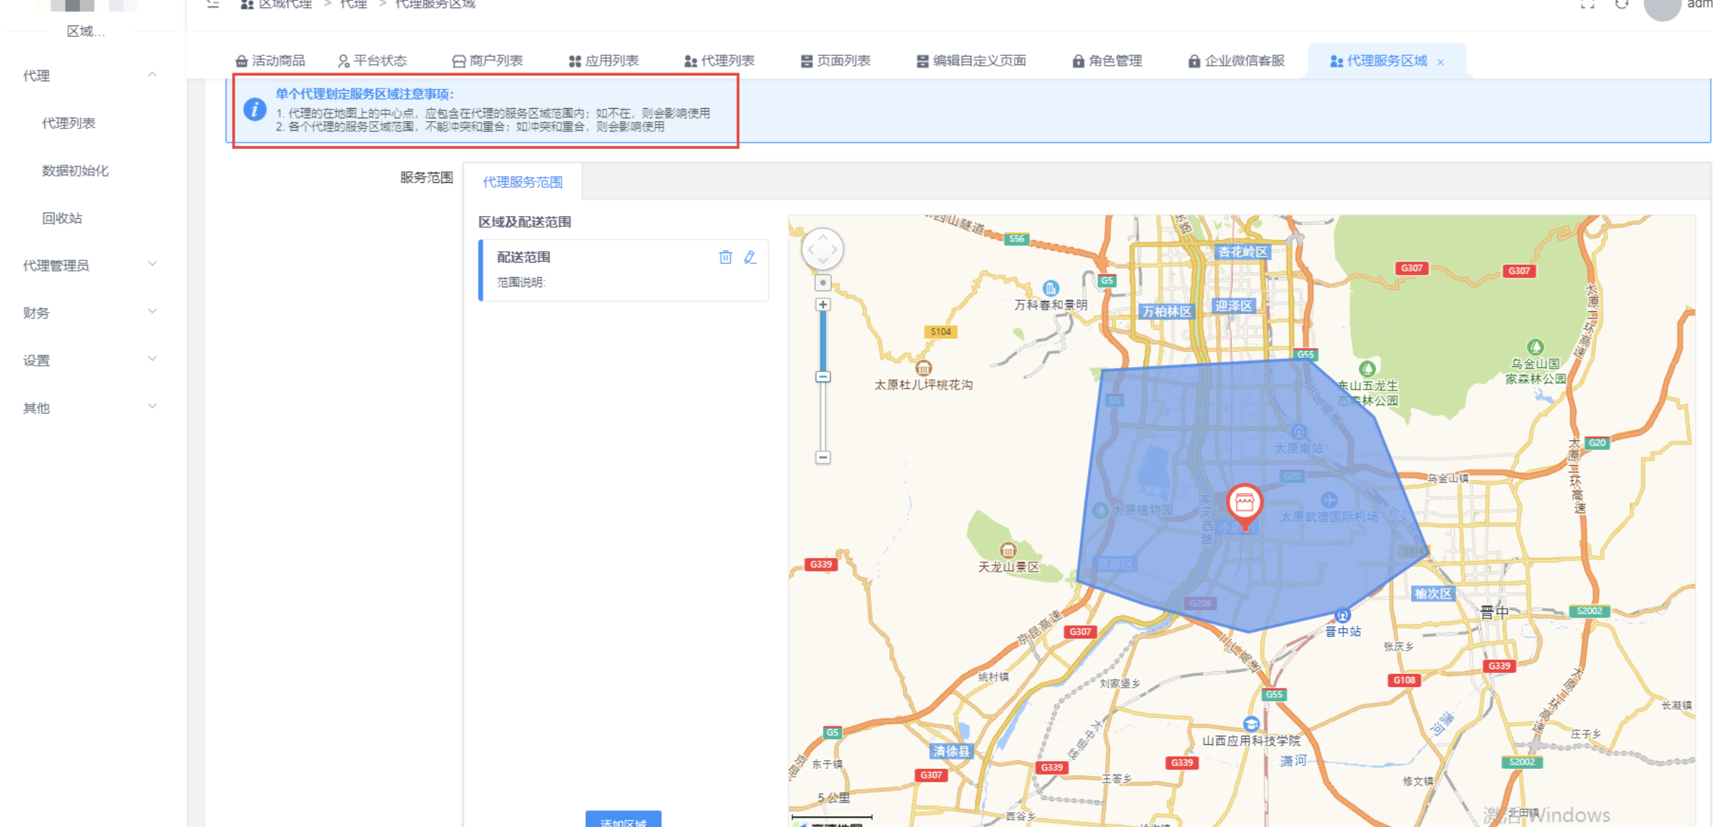This screenshot has height=827, width=1713.
Task: Click the 晋中站 station icon on map
Action: coord(1343,615)
